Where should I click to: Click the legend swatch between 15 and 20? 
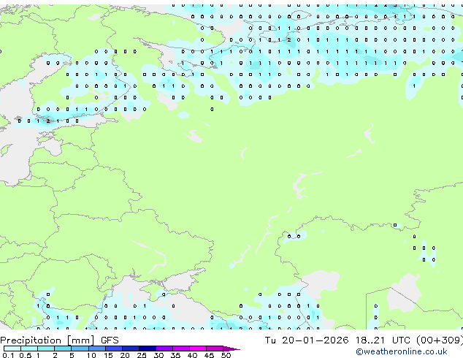coord(113,349)
